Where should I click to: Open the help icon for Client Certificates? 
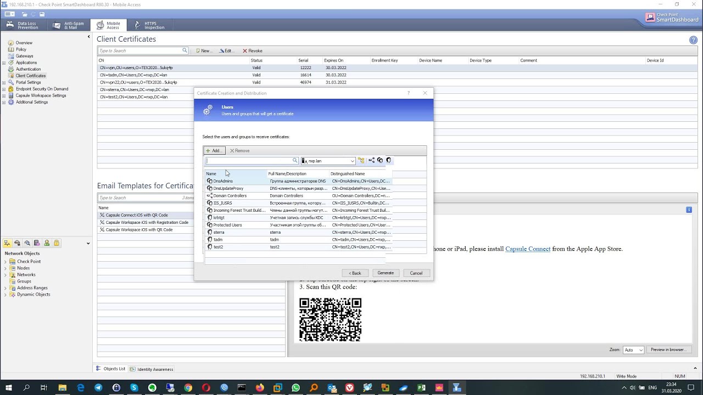(x=693, y=40)
